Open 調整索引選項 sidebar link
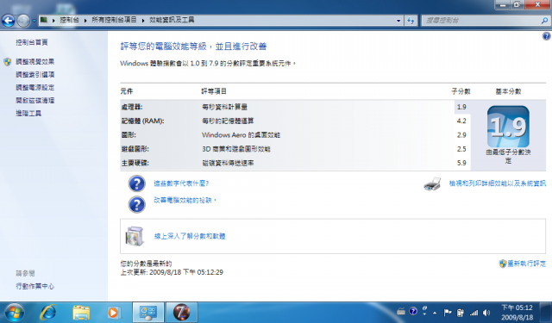Viewport: 552px width, 323px height. pyautogui.click(x=34, y=75)
